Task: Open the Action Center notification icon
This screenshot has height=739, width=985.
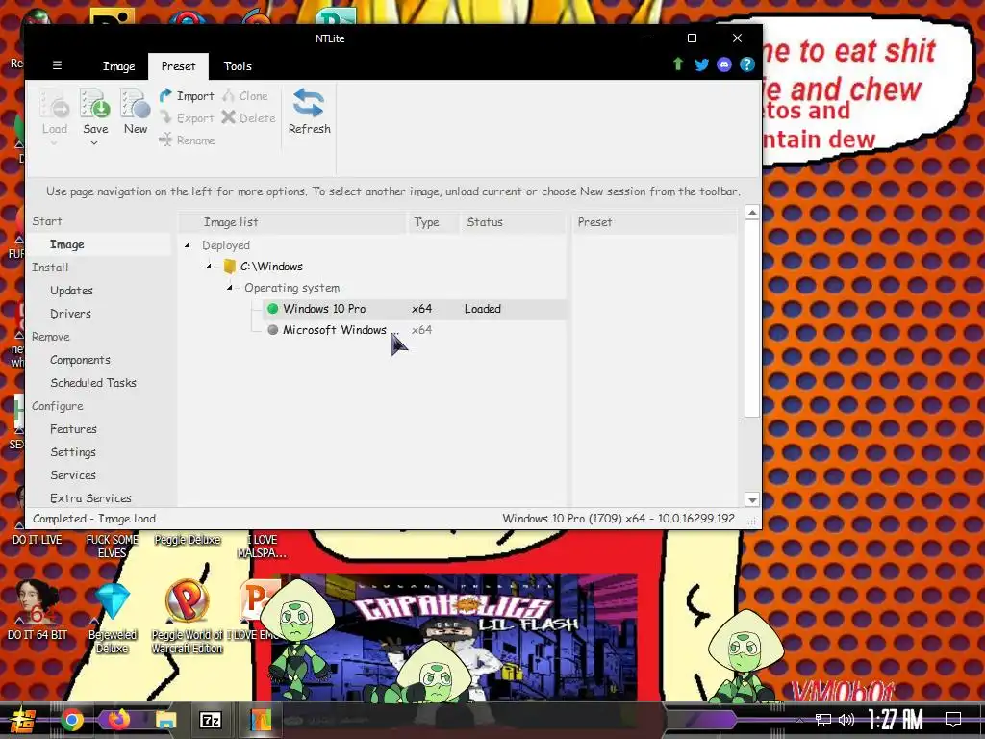Action: [953, 720]
